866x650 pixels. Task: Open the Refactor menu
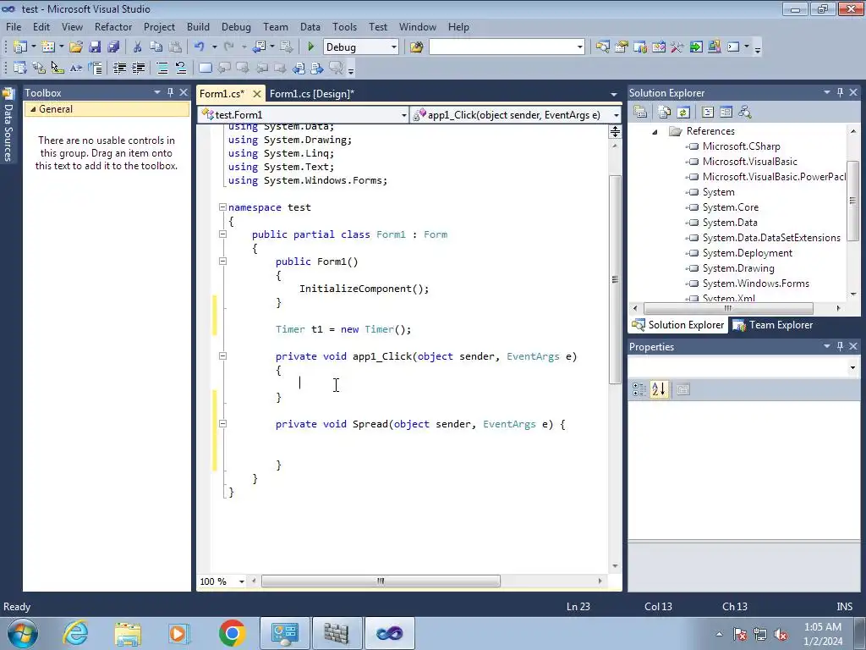[x=112, y=26]
